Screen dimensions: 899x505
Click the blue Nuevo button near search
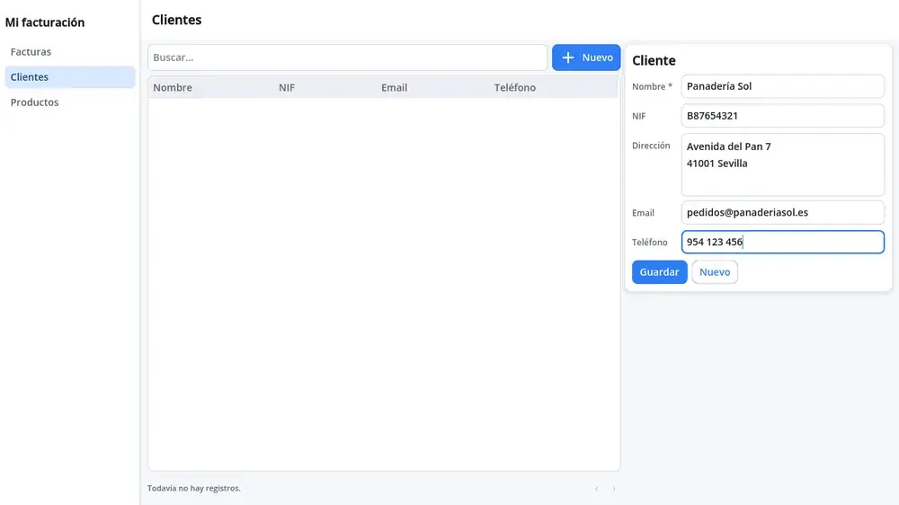point(586,58)
